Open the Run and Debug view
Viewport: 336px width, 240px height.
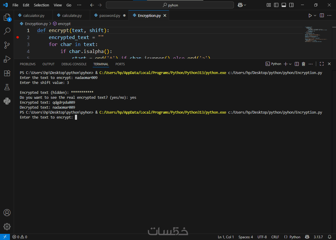click(x=7, y=59)
